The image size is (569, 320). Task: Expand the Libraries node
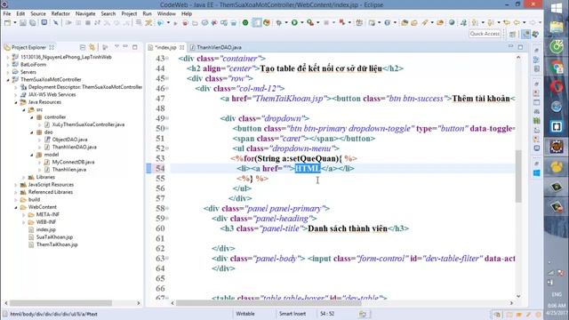[x=24, y=177]
